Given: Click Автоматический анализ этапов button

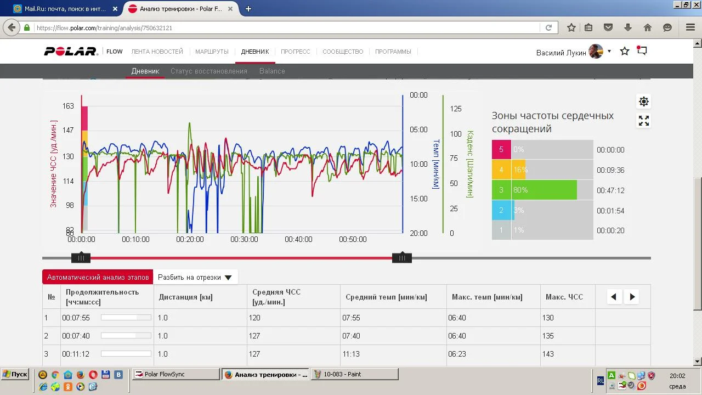Looking at the screenshot, I should coord(98,278).
